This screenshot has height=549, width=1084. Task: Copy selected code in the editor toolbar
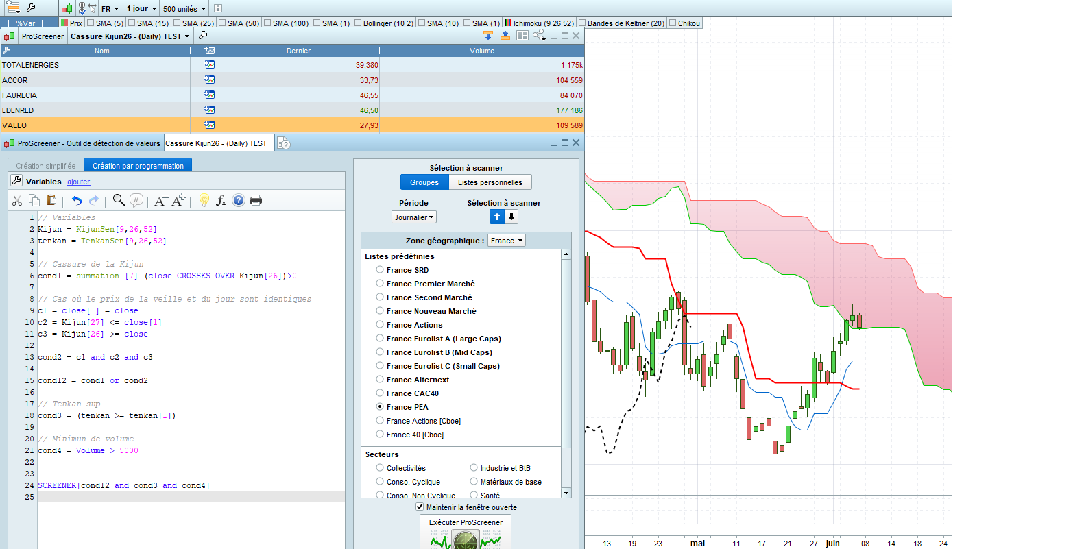click(34, 200)
